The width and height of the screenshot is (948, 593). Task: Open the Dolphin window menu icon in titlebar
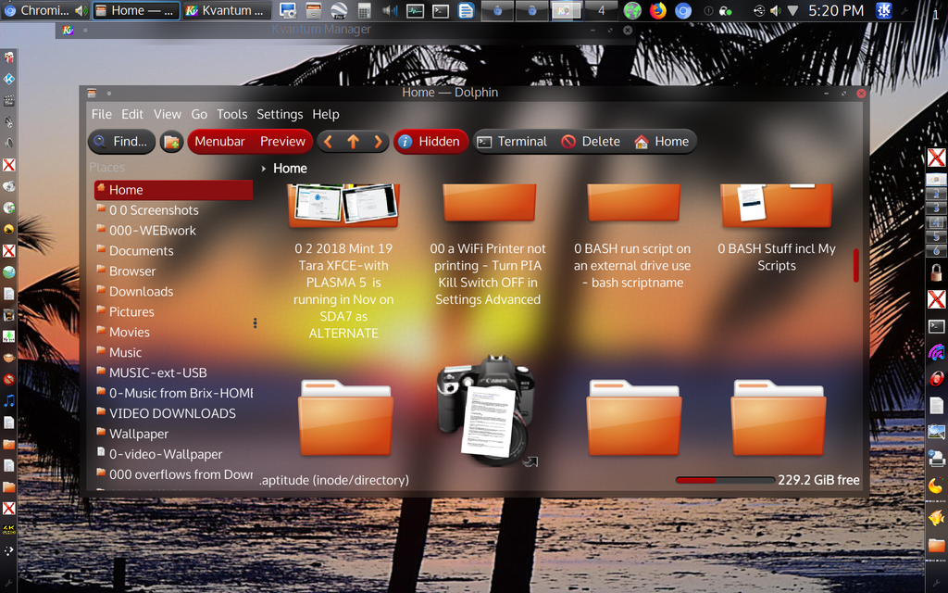(90, 93)
